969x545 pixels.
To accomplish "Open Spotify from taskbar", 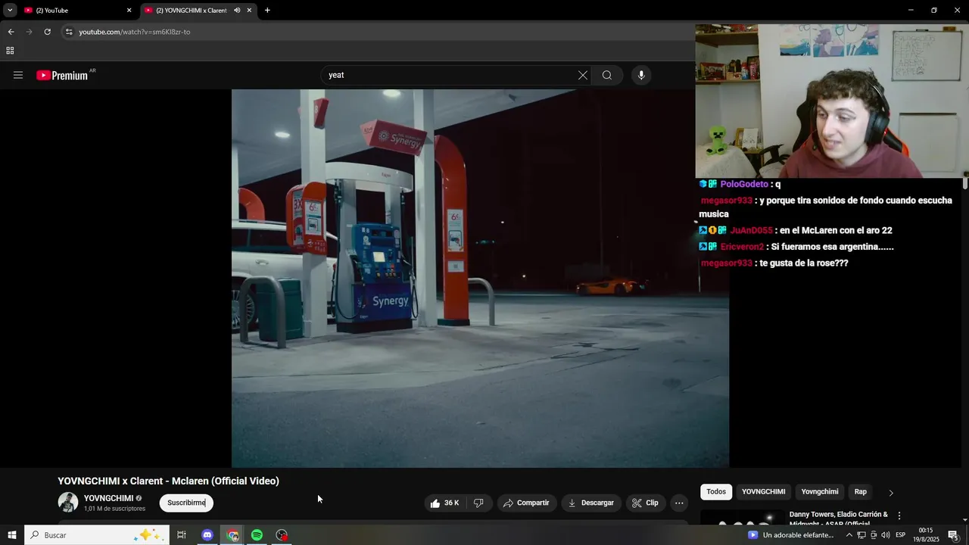I will click(x=257, y=535).
